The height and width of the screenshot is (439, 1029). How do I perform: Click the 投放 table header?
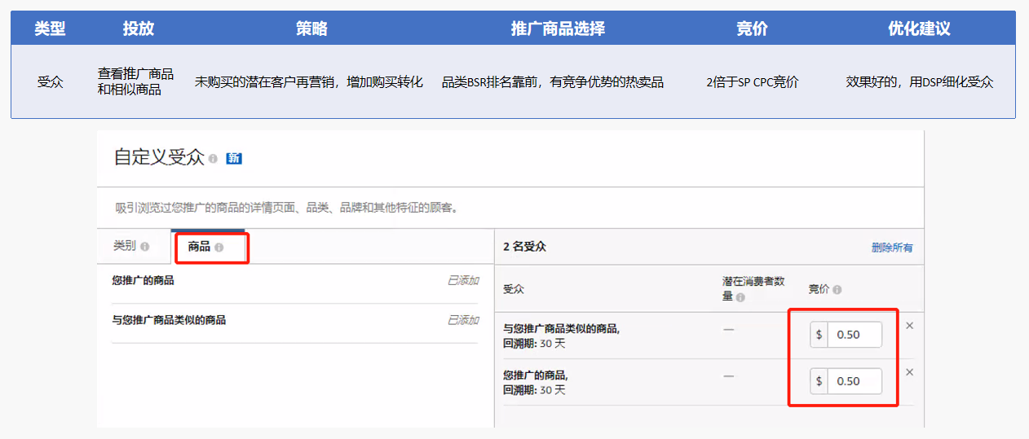pyautogui.click(x=139, y=29)
